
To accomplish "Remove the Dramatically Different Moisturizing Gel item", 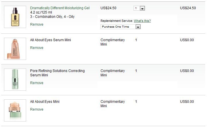I will coord(37,24).
